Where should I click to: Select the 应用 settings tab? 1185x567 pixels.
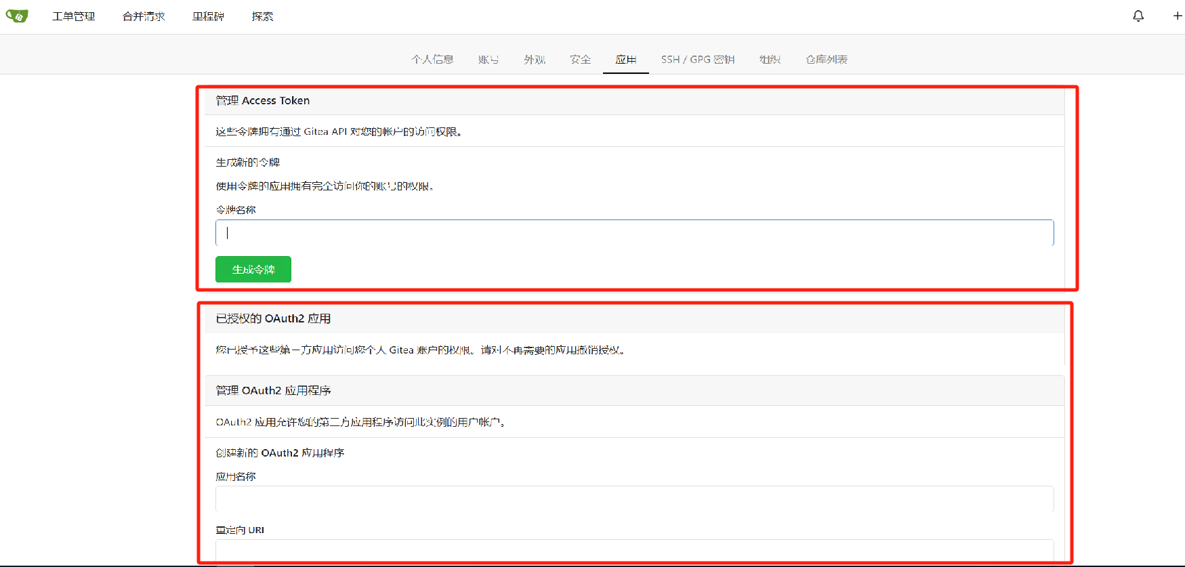626,60
